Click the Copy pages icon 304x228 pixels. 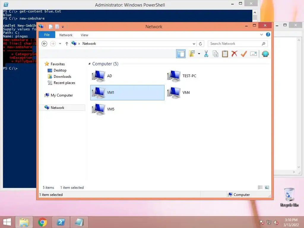click(216, 54)
